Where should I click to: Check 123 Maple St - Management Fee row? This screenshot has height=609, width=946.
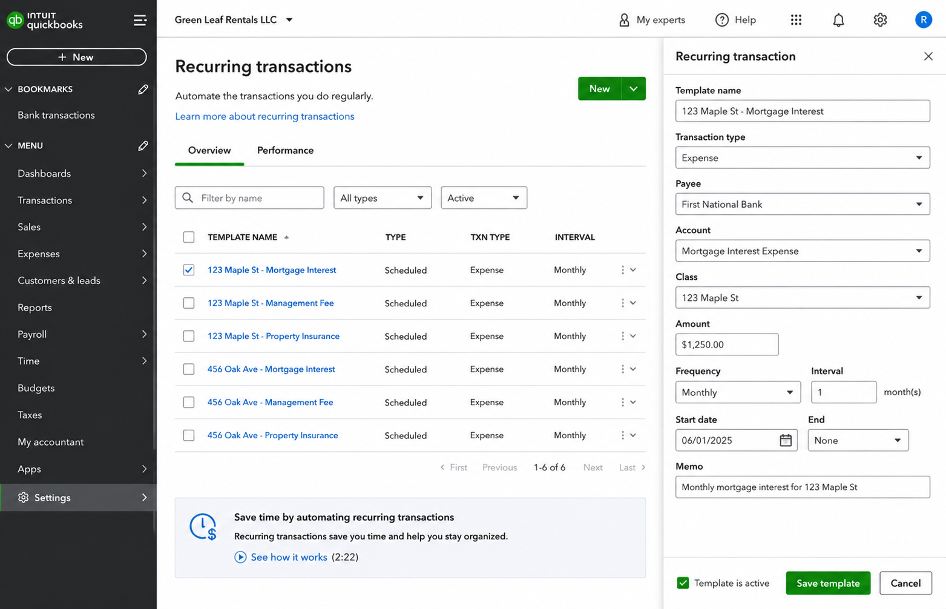[x=189, y=303]
